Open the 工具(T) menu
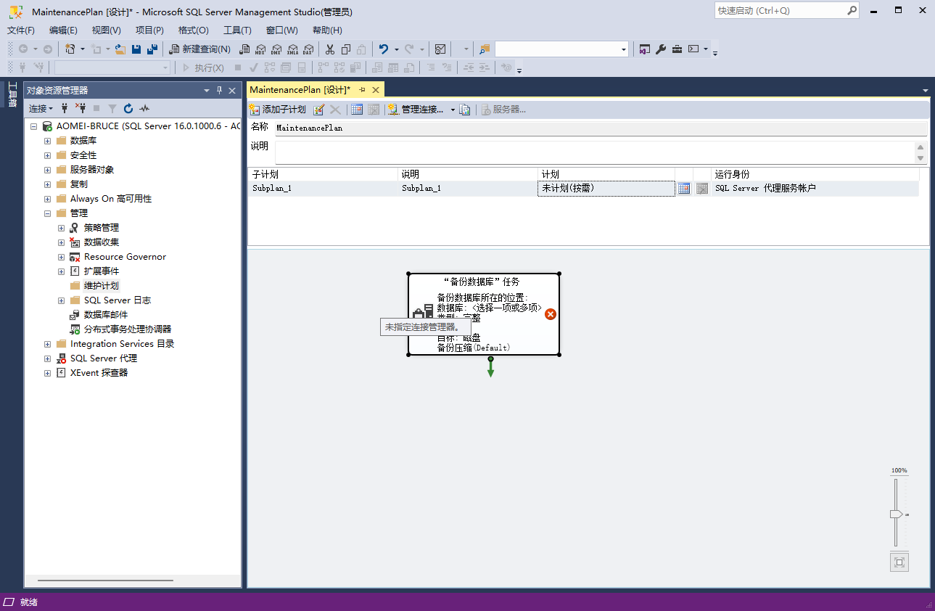This screenshot has height=611, width=935. click(237, 30)
